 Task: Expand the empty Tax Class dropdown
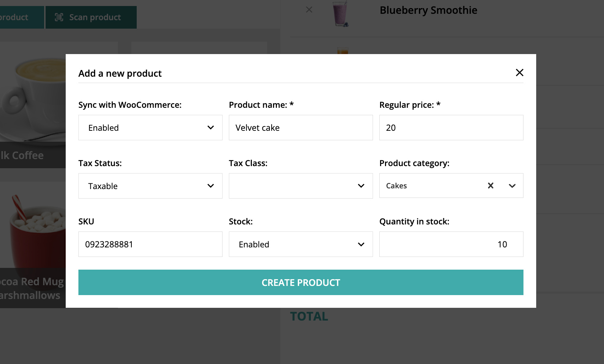point(301,186)
